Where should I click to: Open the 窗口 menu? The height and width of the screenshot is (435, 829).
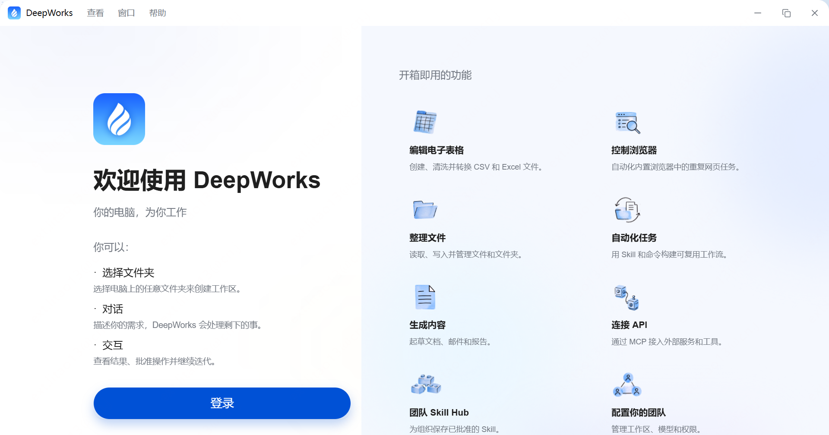point(127,13)
